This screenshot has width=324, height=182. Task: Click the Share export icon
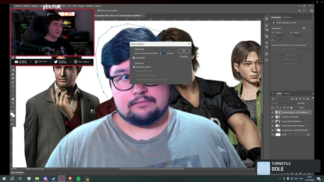tap(312, 11)
